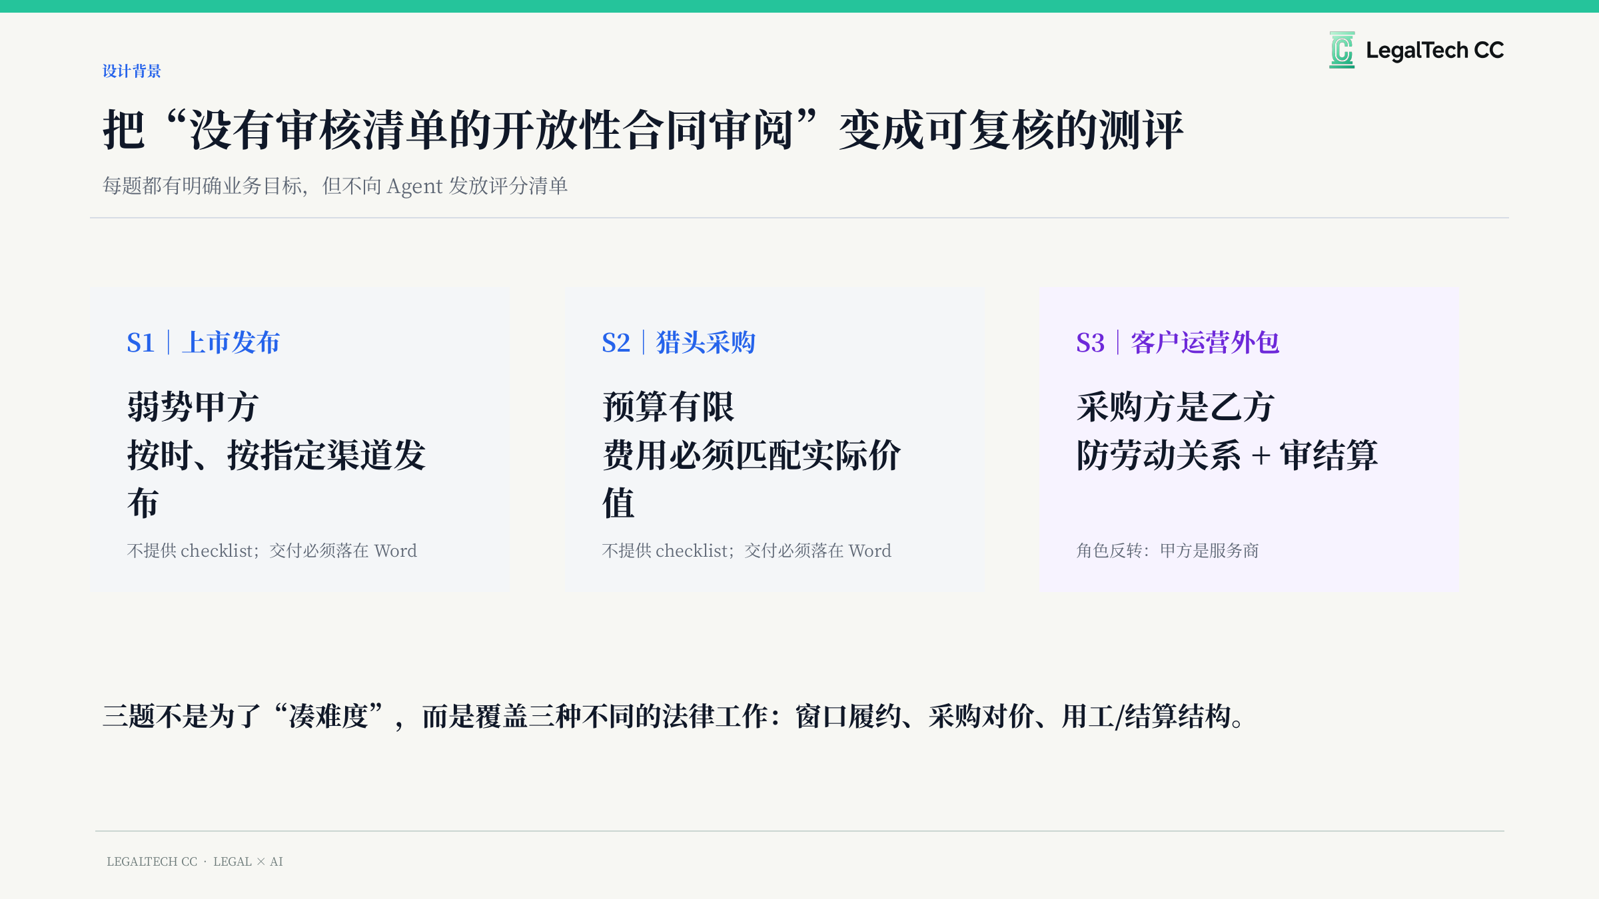Select the 设计背景 section label
Viewport: 1599px width, 899px height.
[x=132, y=71]
